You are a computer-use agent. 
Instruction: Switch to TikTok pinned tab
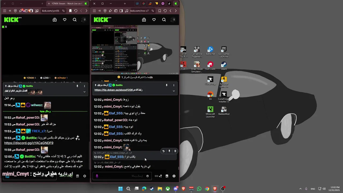[169, 3]
